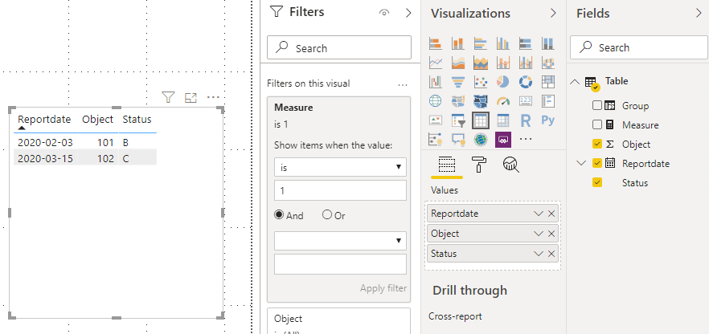Select the KPI visual
The width and height of the screenshot is (709, 334).
435,120
